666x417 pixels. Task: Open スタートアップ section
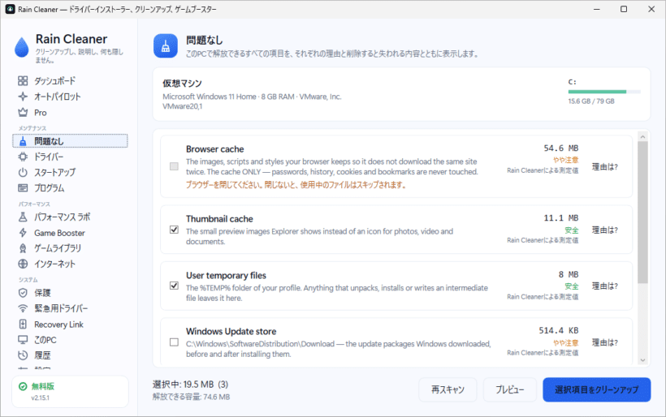pos(70,172)
